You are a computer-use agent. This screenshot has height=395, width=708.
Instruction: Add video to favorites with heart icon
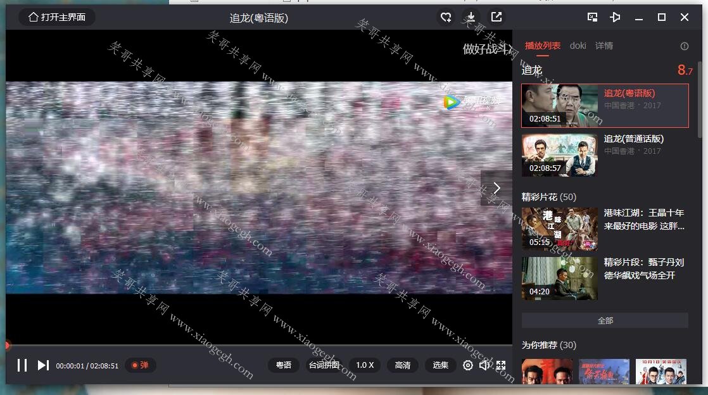click(446, 17)
